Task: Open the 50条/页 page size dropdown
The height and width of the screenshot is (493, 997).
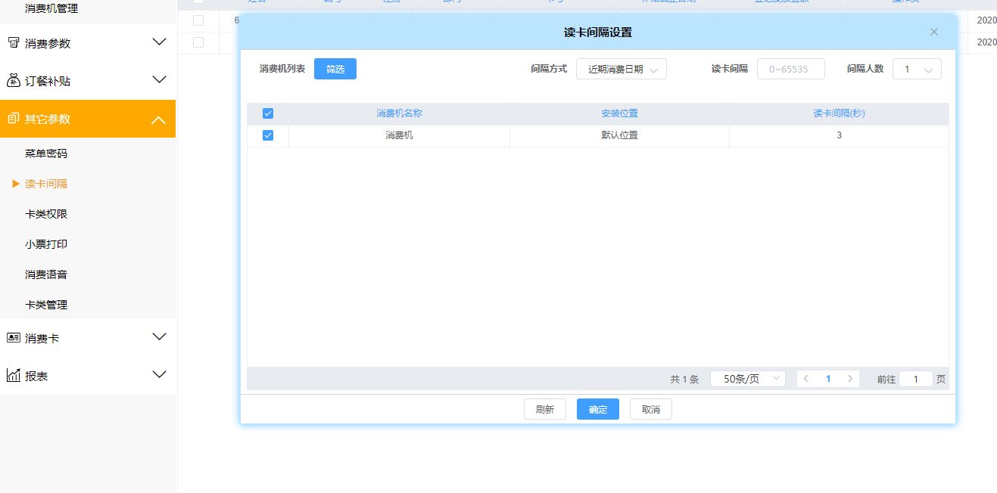Action: 747,379
